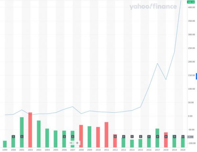Show the 2014 dividend D marker
Viewport: 197px width, 152px height.
(132, 136)
